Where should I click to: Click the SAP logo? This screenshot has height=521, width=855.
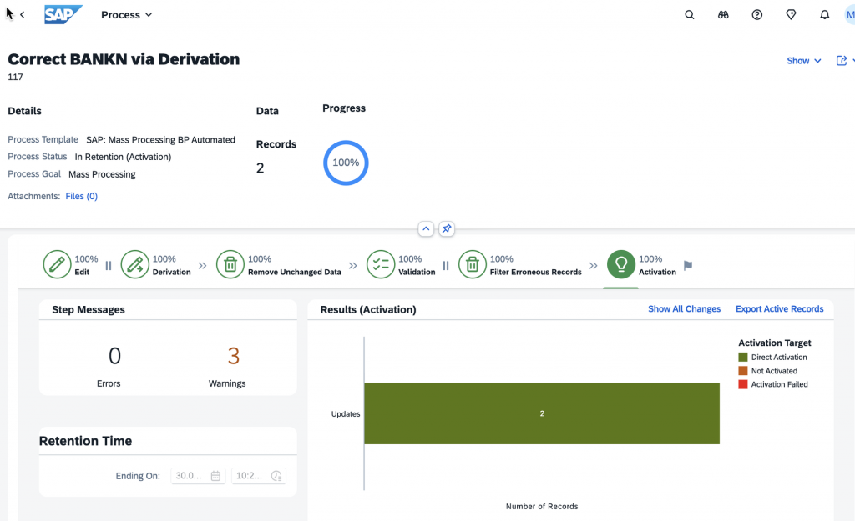(63, 15)
